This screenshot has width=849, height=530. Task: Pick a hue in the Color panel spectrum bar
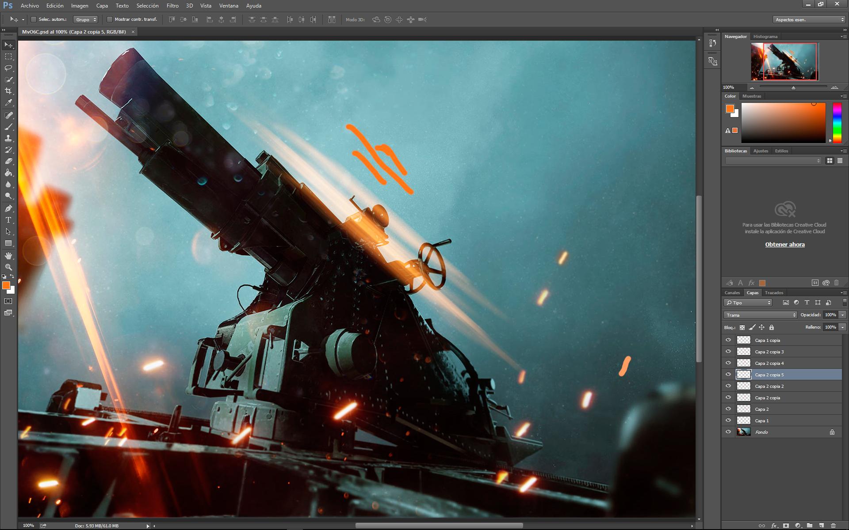pyautogui.click(x=837, y=123)
